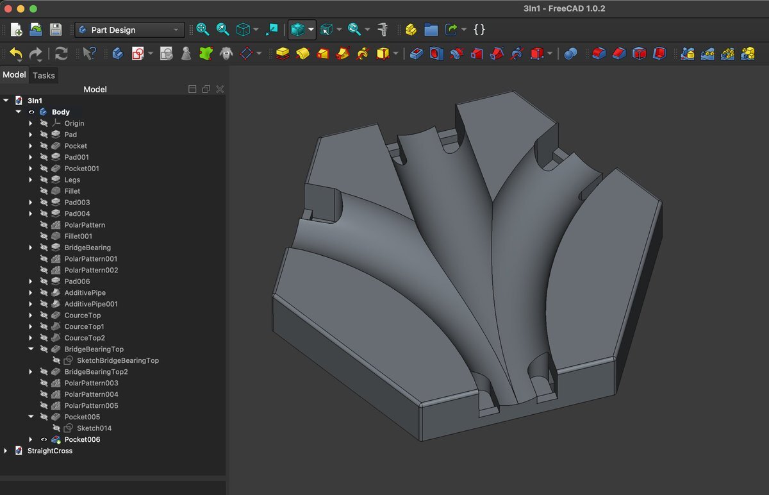
Task: Toggle visibility eye of Body
Action: (x=31, y=112)
